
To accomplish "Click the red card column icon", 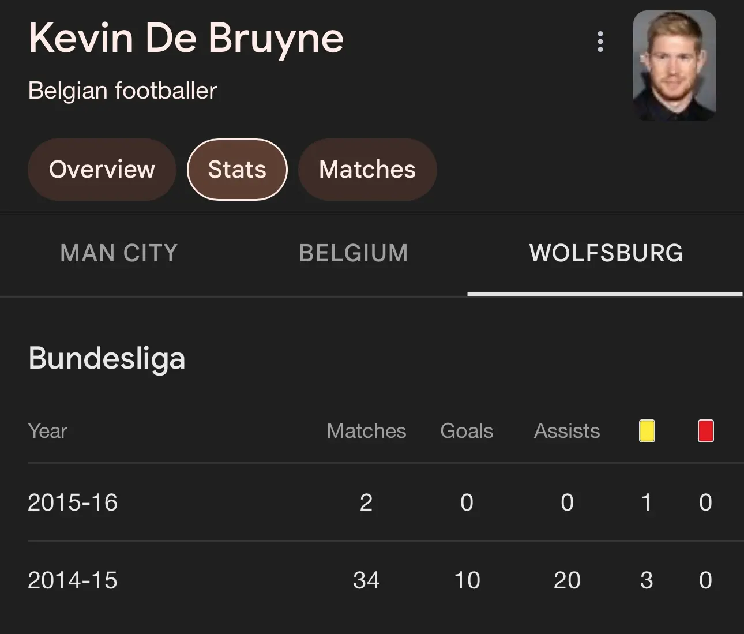I will point(706,431).
